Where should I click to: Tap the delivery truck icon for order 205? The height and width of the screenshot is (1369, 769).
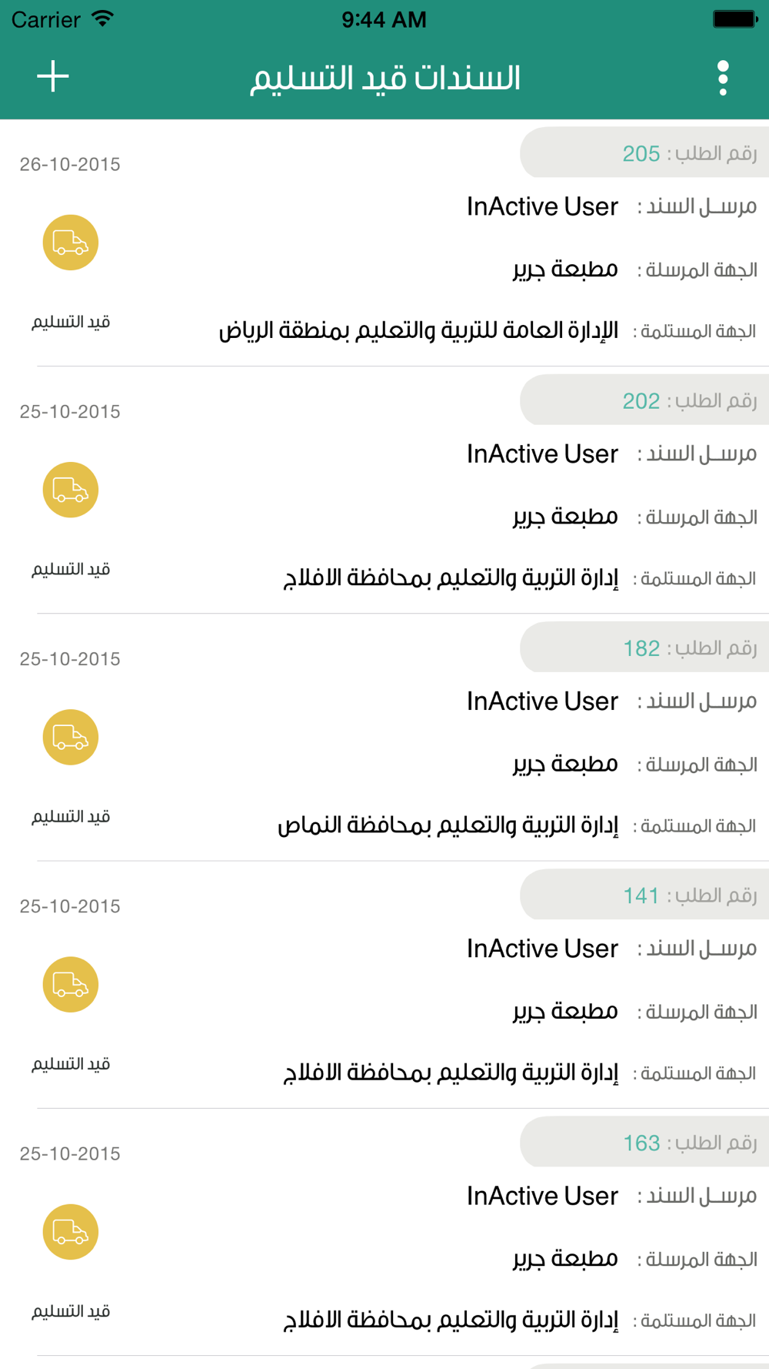pos(70,243)
